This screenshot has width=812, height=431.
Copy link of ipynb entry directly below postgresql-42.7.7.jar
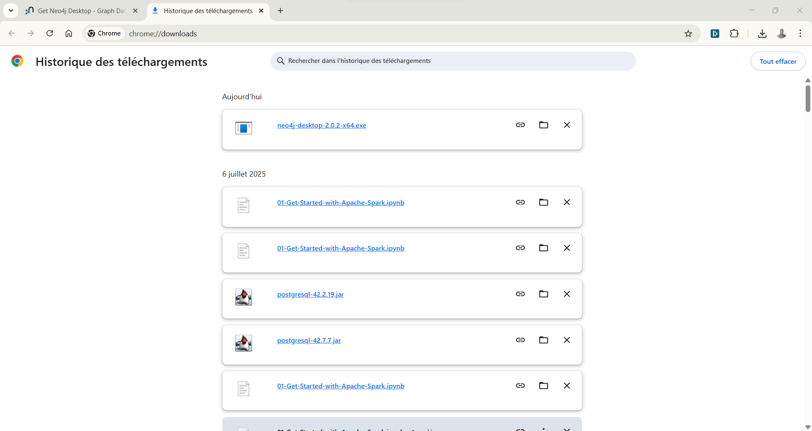click(520, 385)
